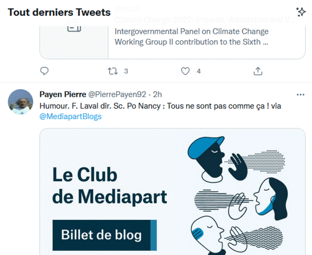Screen dimensions: 312x255
Task: Click the Billet de blog label
Action: tap(102, 235)
